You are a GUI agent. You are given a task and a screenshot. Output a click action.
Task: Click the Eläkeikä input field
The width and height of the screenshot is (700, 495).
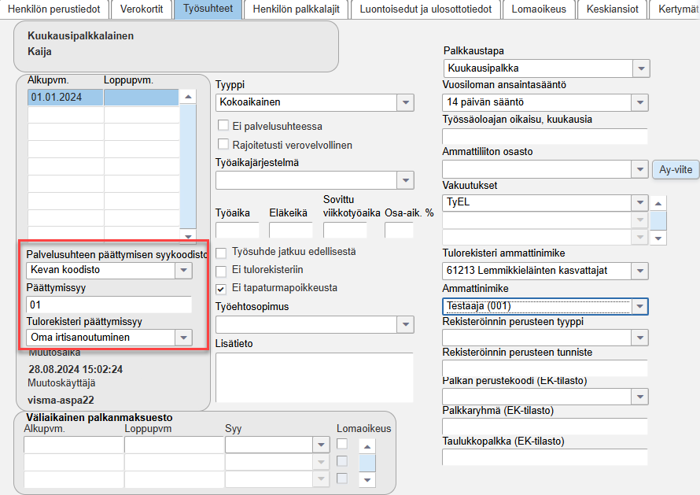point(291,230)
